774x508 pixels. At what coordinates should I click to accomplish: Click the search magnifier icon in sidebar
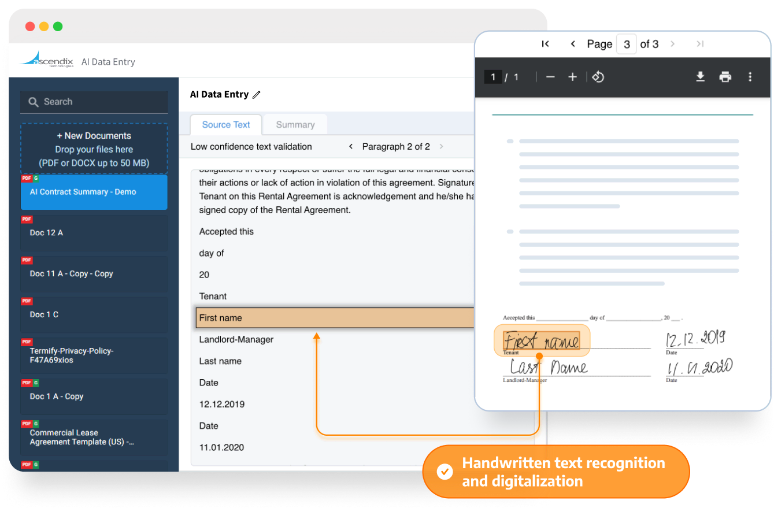click(x=33, y=102)
